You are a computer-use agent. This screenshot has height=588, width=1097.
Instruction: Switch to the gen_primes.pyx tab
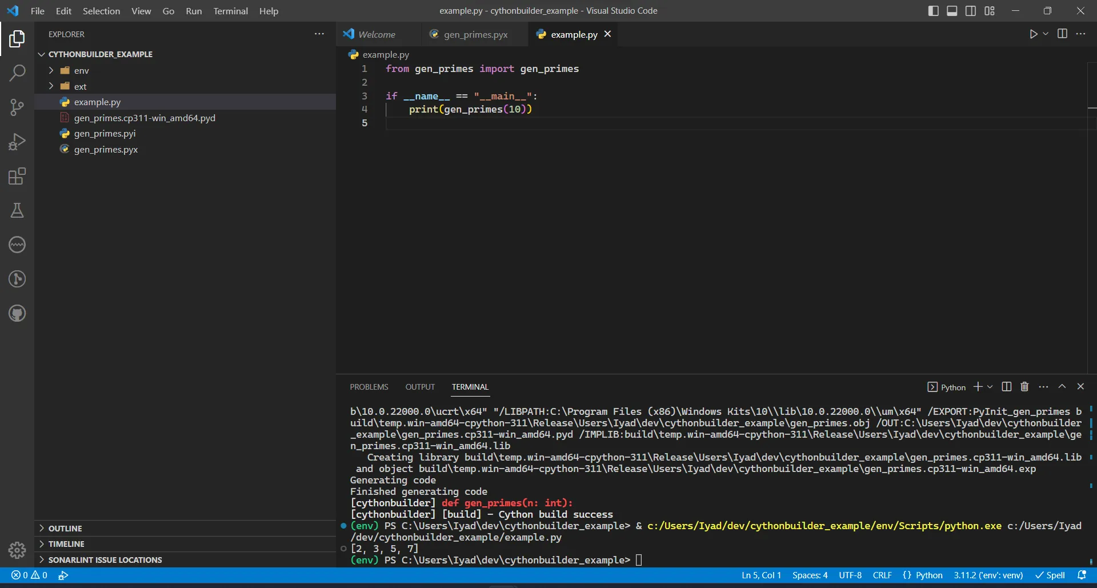coord(475,34)
